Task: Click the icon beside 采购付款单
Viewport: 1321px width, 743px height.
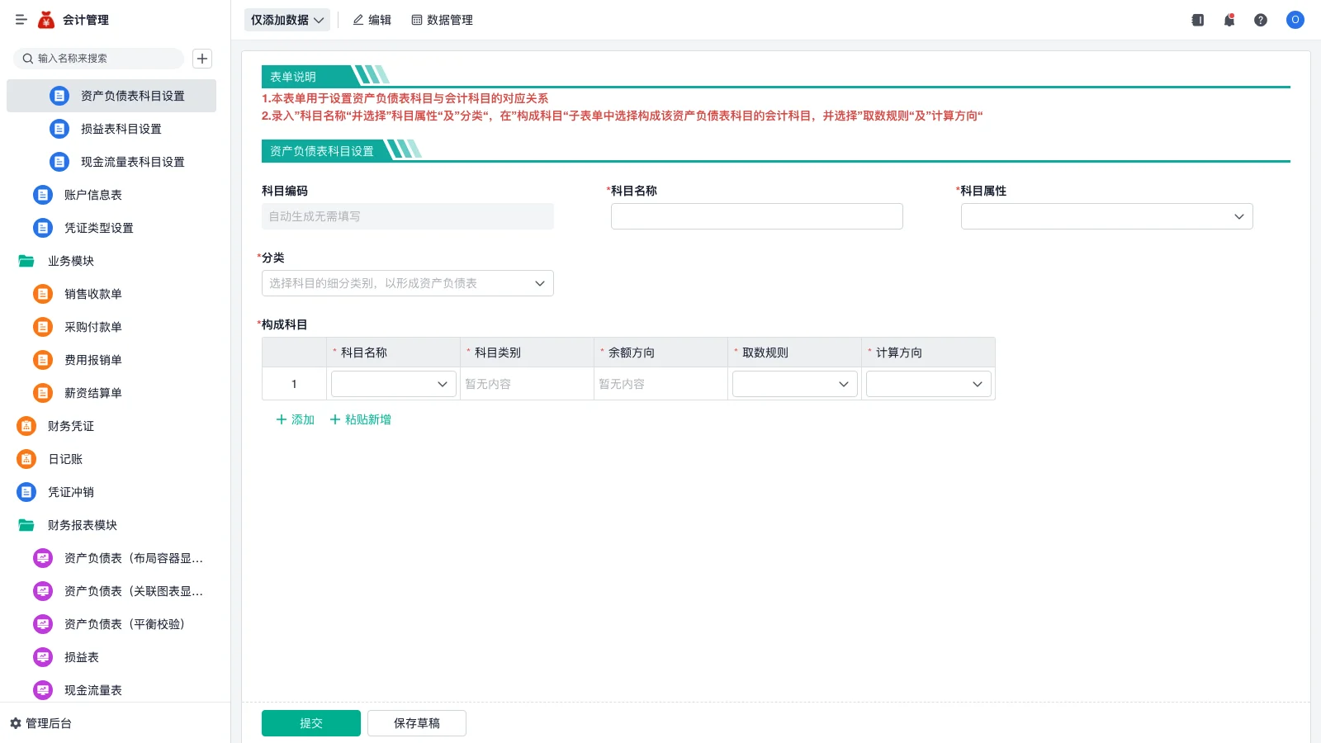Action: click(x=43, y=327)
